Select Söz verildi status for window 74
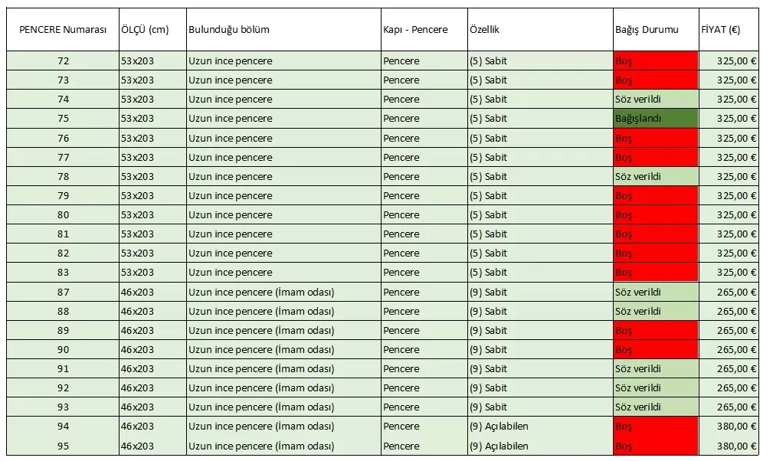 point(655,100)
